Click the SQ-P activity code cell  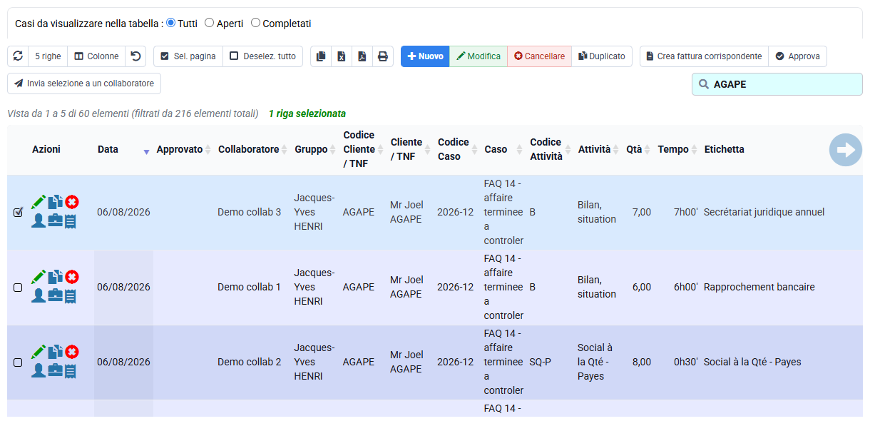click(x=540, y=362)
